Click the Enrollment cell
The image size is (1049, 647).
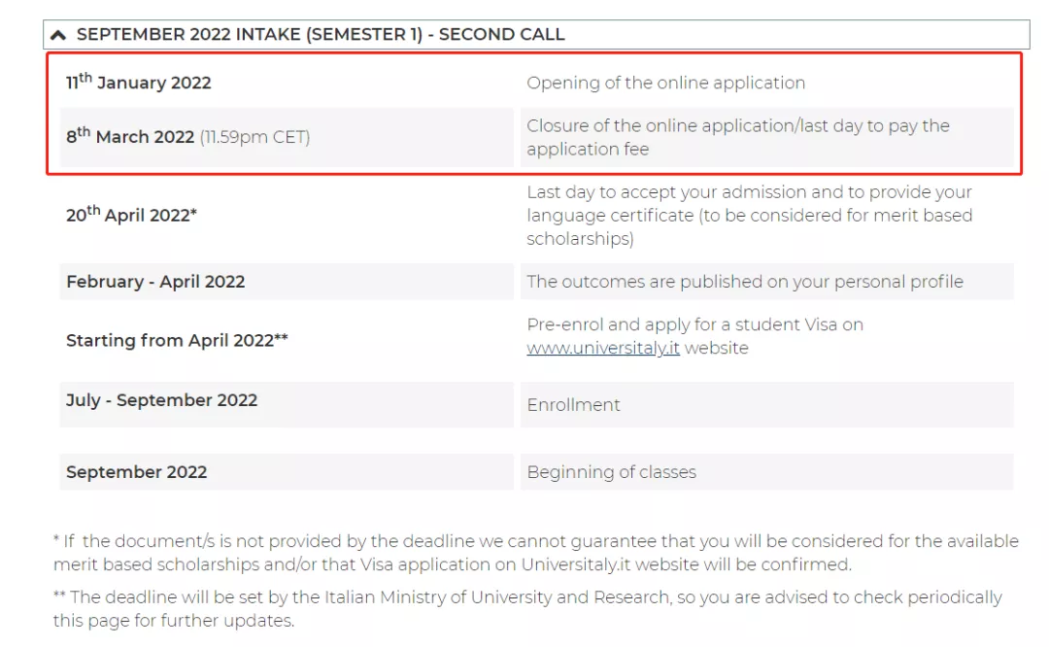[573, 405]
